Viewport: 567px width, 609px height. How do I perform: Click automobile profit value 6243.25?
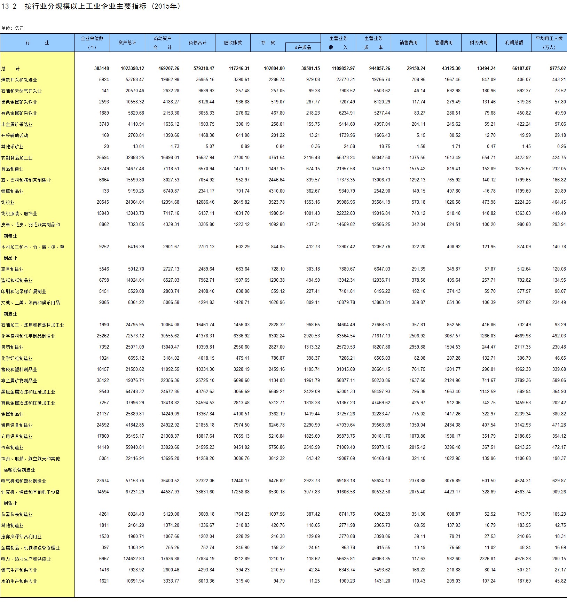click(523, 447)
